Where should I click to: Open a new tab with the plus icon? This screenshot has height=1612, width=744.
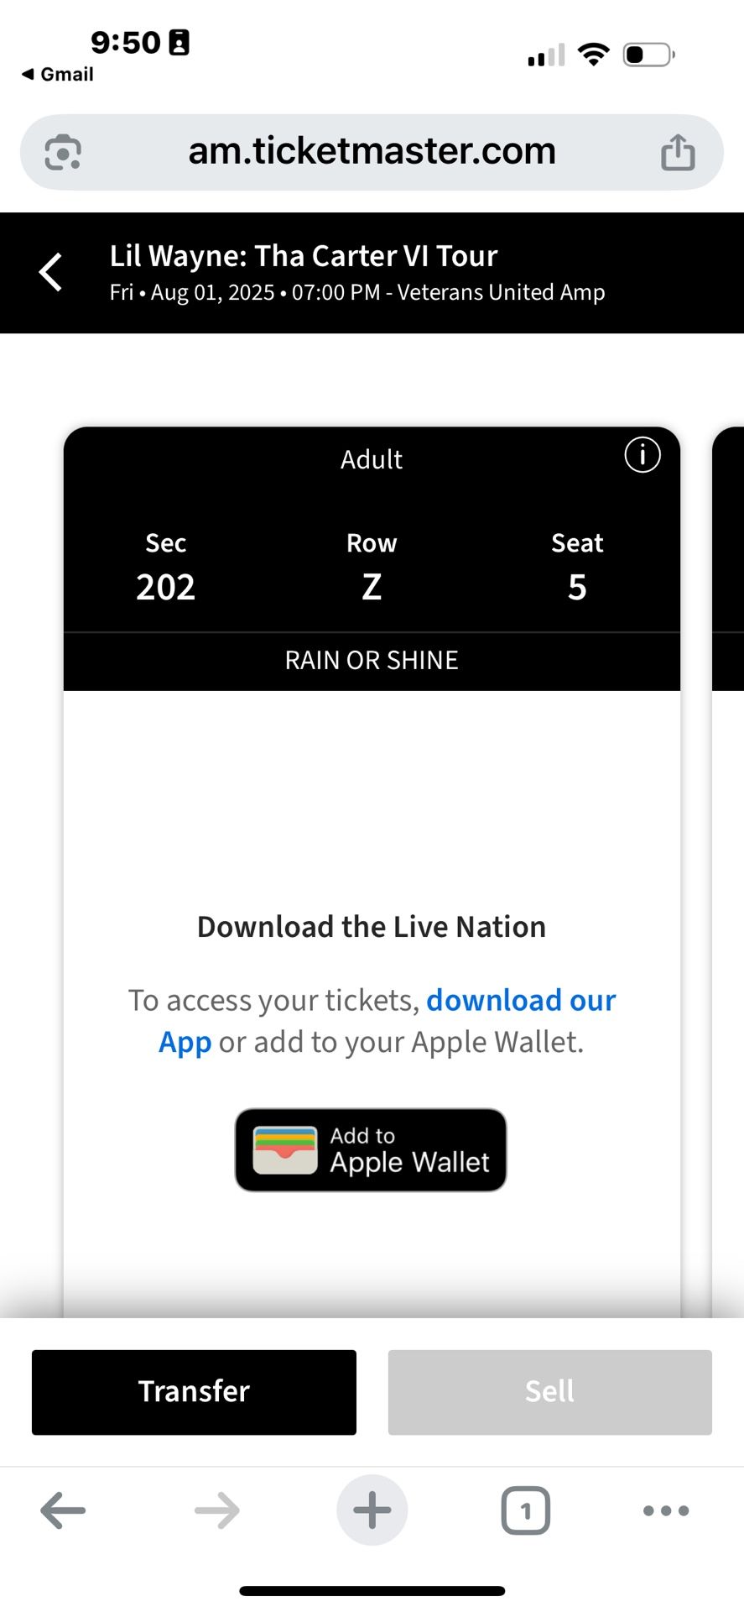372,1510
